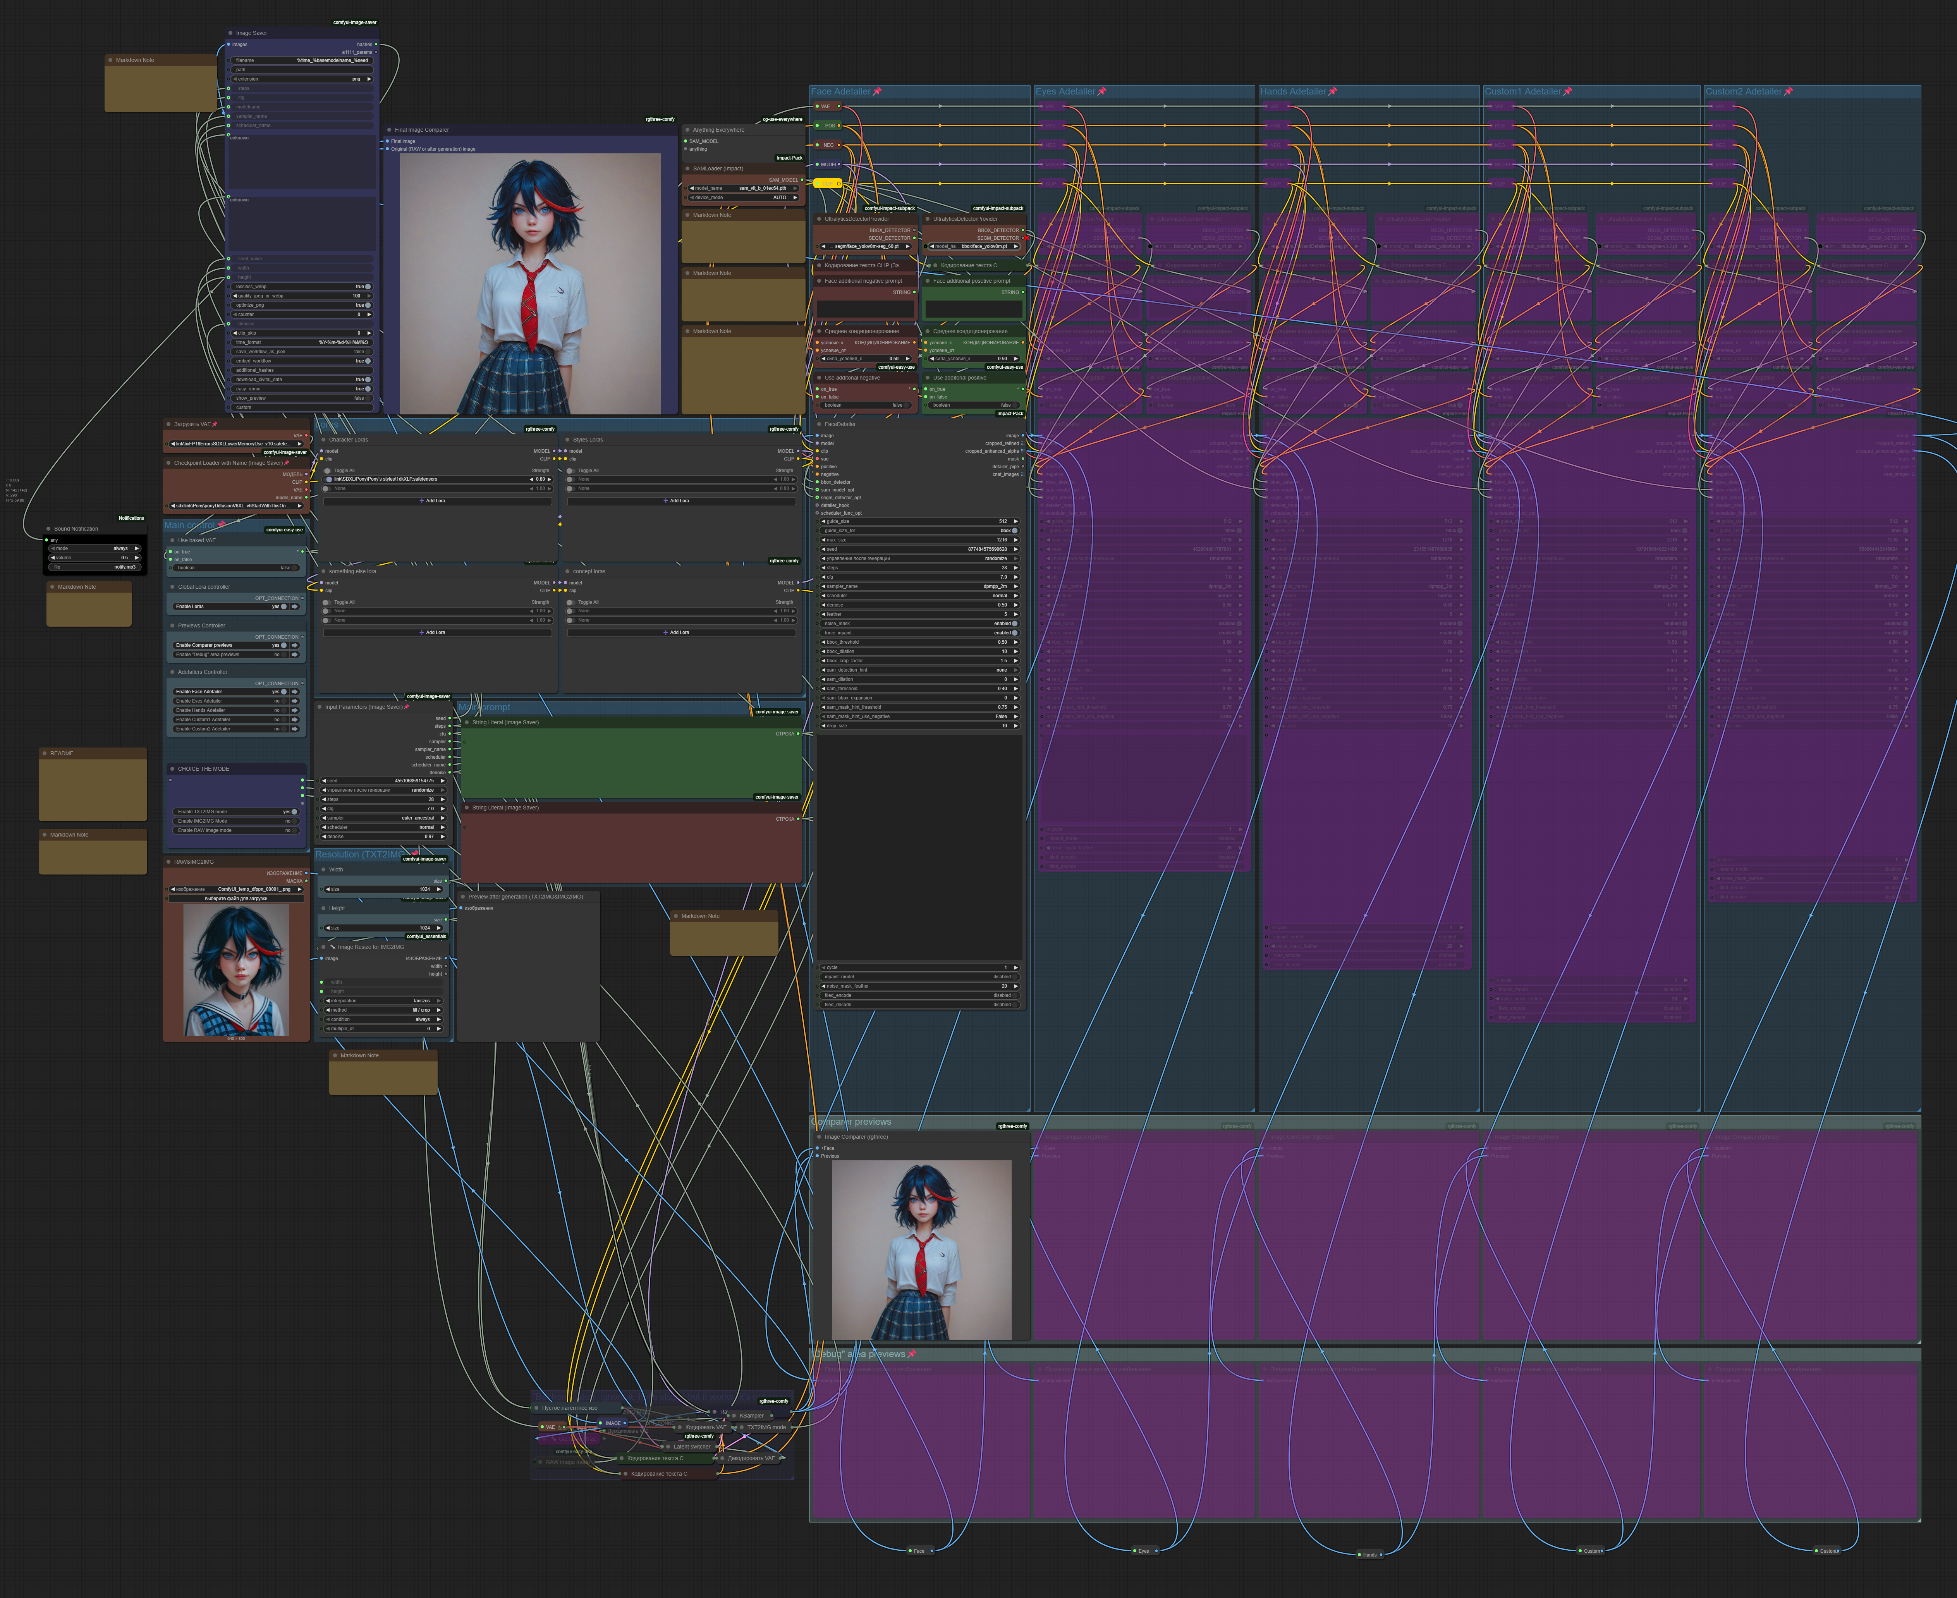1957x1598 pixels.
Task: Open the bbox/face_yolov8m.pt detector model dropdown
Action: click(975, 247)
